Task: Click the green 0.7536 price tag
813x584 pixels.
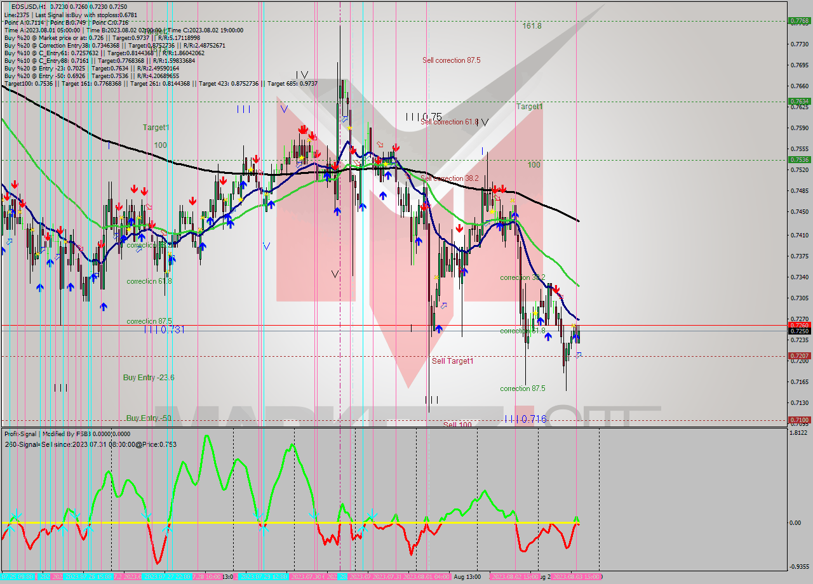Action: (798, 159)
